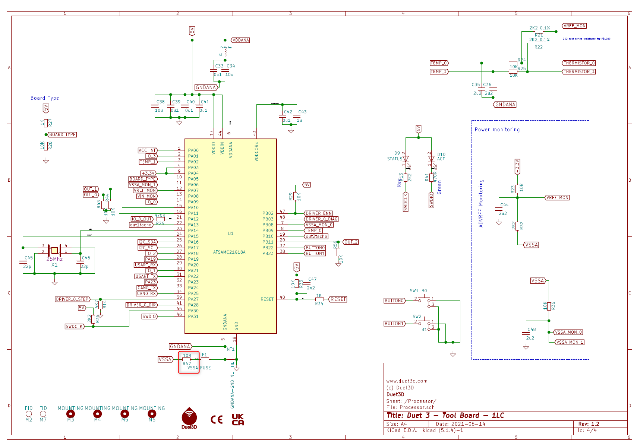Click the out1tacho net label
637x442 pixels.
coord(141,225)
